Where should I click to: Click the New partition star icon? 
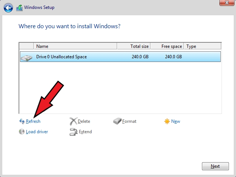tap(167, 121)
